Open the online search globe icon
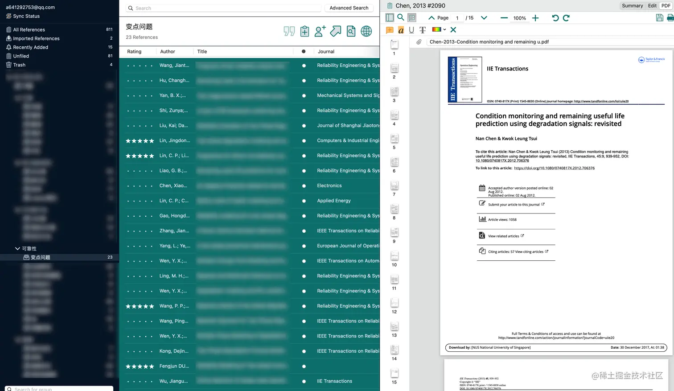The height and width of the screenshot is (391, 674). coord(366,31)
